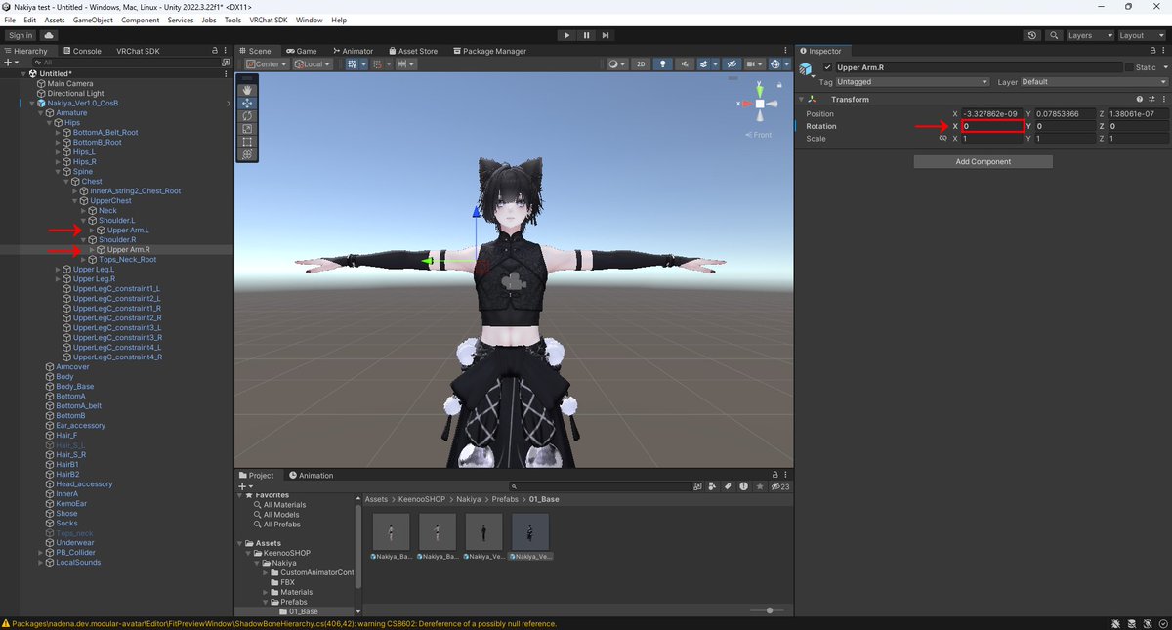Screen dimensions: 1172x630
Task: Select the Scale tool in Scene
Action: click(247, 128)
